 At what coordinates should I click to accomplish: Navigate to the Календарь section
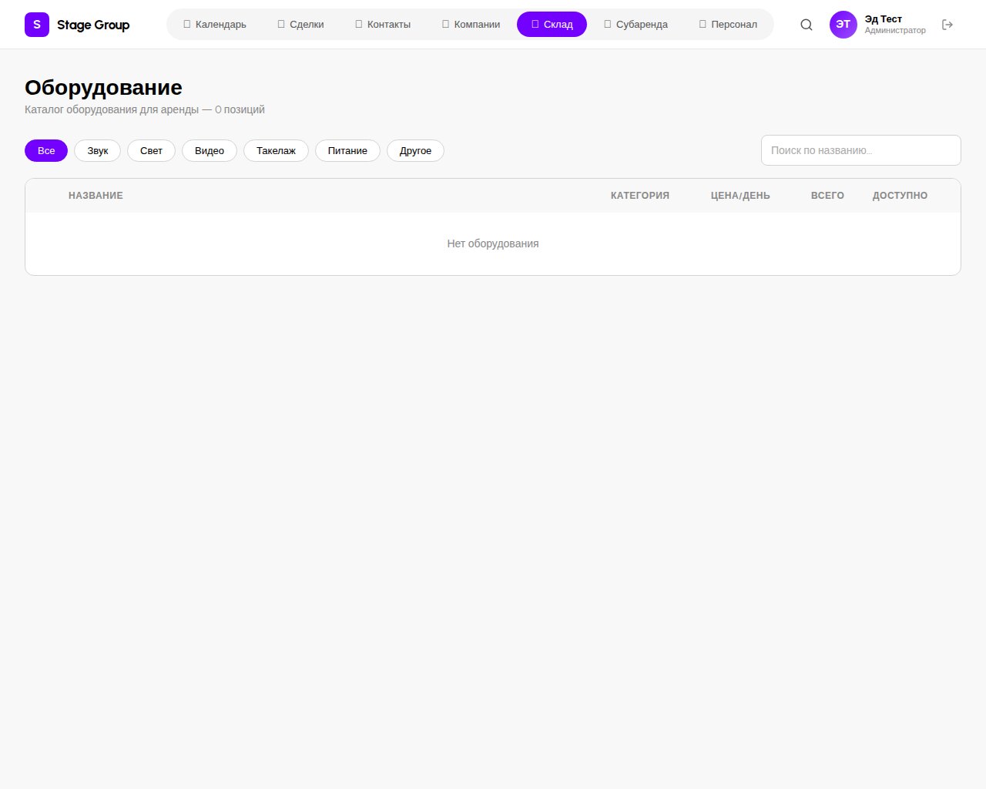tap(215, 24)
